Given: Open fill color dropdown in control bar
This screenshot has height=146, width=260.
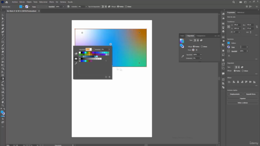Looking at the screenshot, I should click(x=23, y=7).
